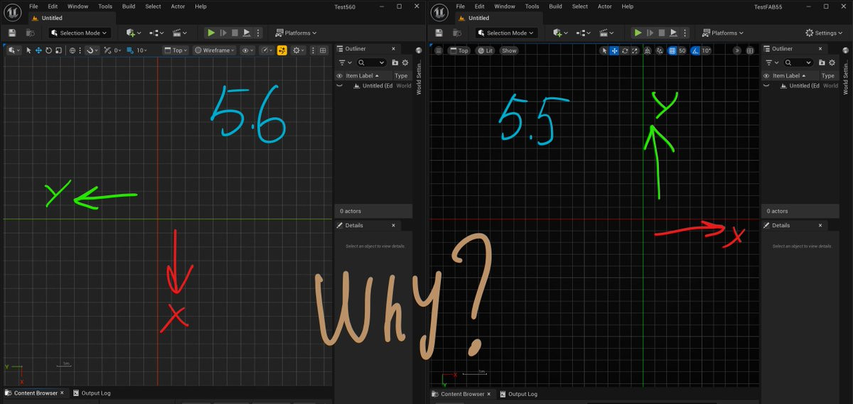Toggle grid snapping icon beside the 50 value
The width and height of the screenshot is (853, 404).
point(672,50)
